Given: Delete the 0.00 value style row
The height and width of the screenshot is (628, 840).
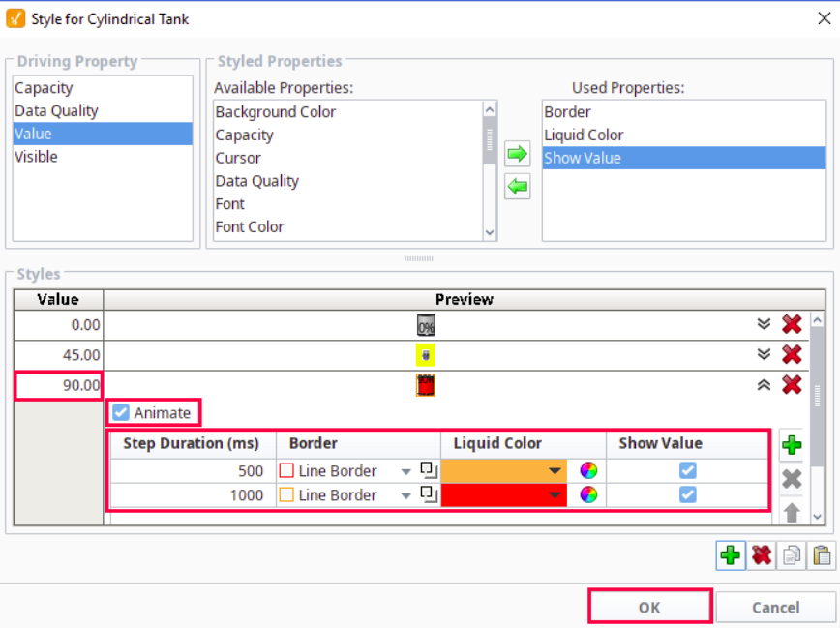Looking at the screenshot, I should click(x=792, y=324).
